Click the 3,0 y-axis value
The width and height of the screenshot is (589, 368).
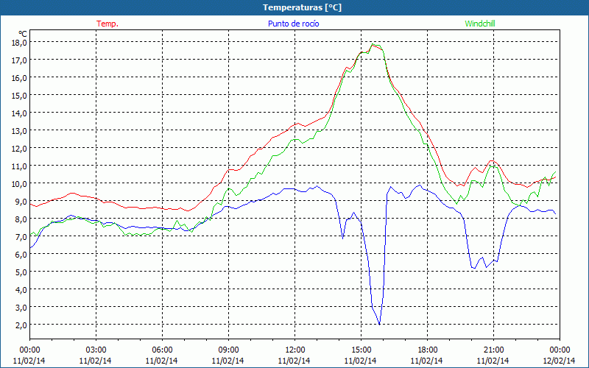(21, 307)
